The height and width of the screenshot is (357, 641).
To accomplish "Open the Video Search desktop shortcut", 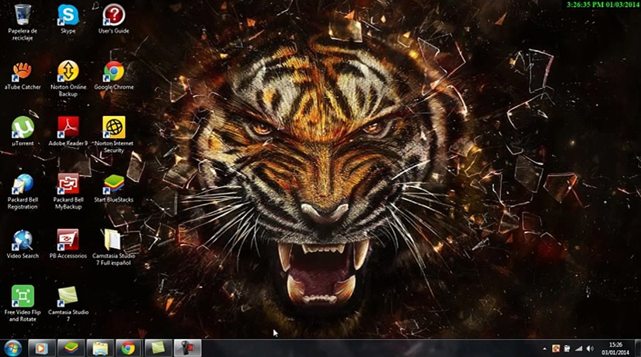I will coord(23,244).
